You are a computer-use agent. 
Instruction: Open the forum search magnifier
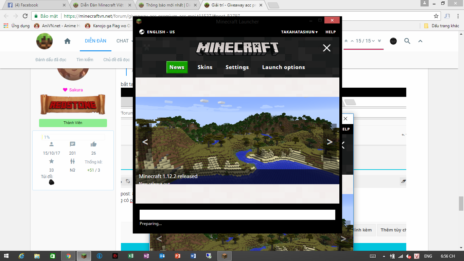click(x=407, y=41)
